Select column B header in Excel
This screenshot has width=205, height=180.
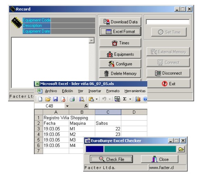(x=82, y=112)
